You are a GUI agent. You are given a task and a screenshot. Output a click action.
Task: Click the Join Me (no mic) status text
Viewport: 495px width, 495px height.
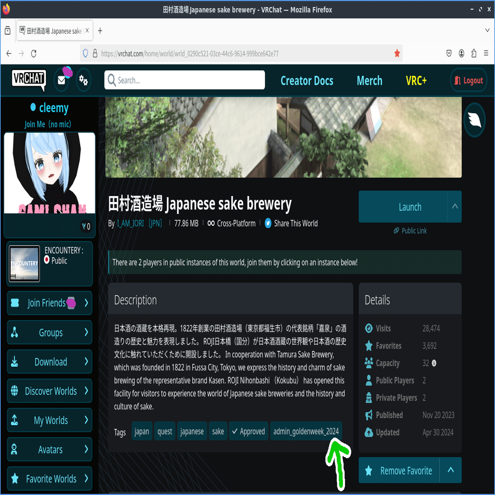click(x=48, y=124)
